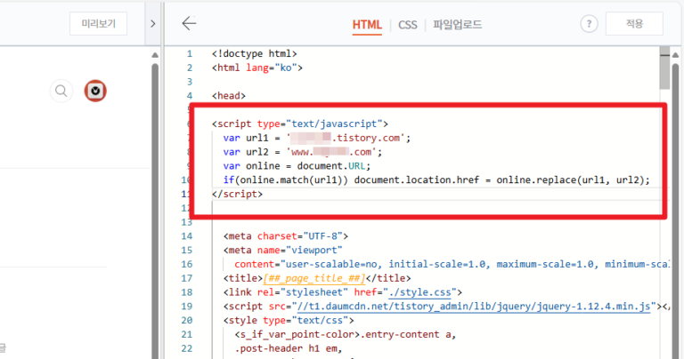Click the script type="text/javascript" line
The image size is (684, 359).
300,124
